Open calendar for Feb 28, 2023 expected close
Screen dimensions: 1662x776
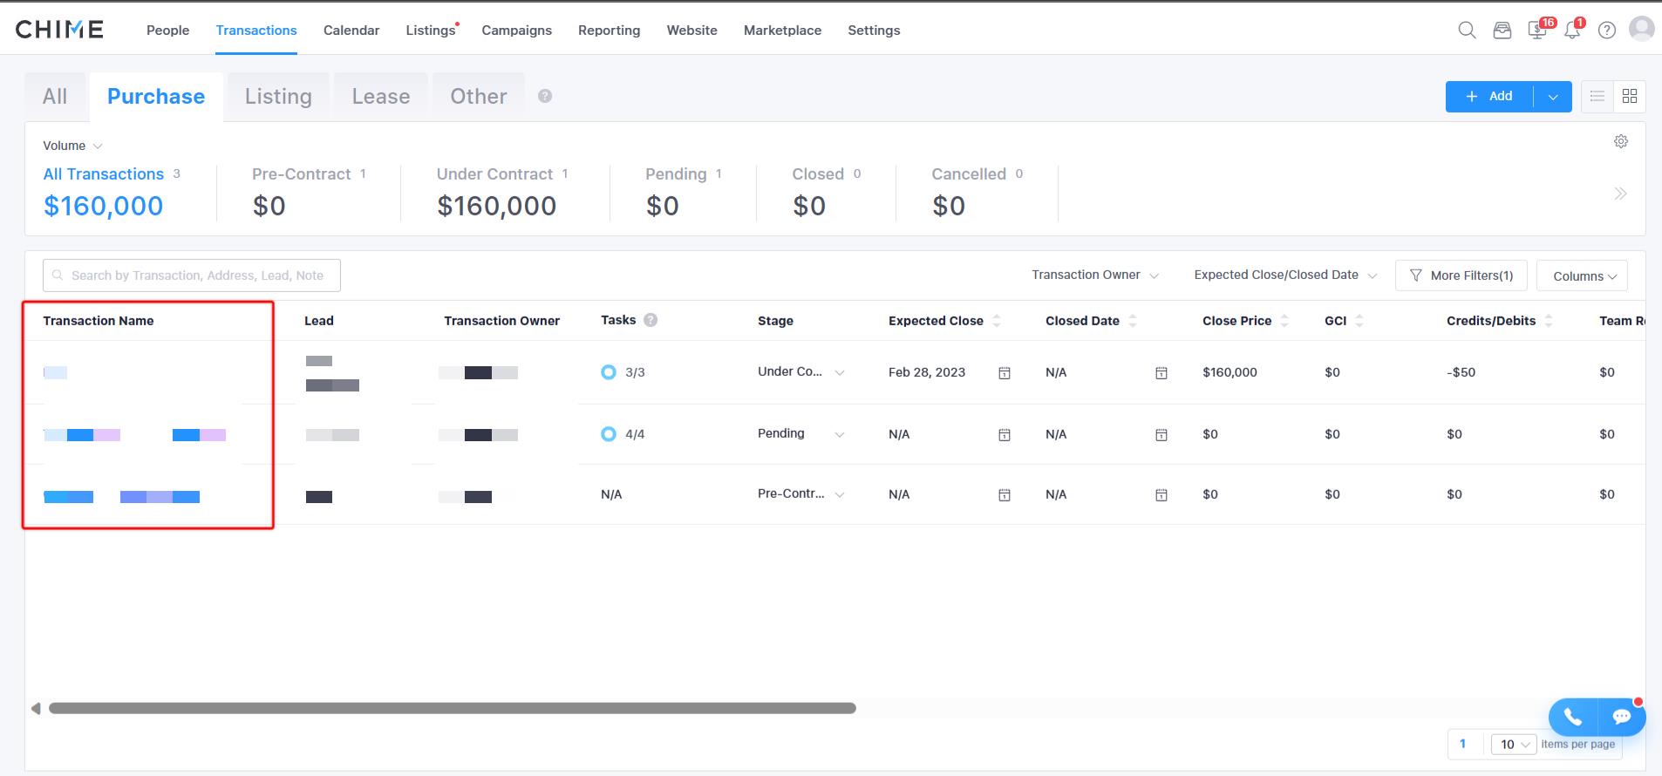click(1005, 373)
